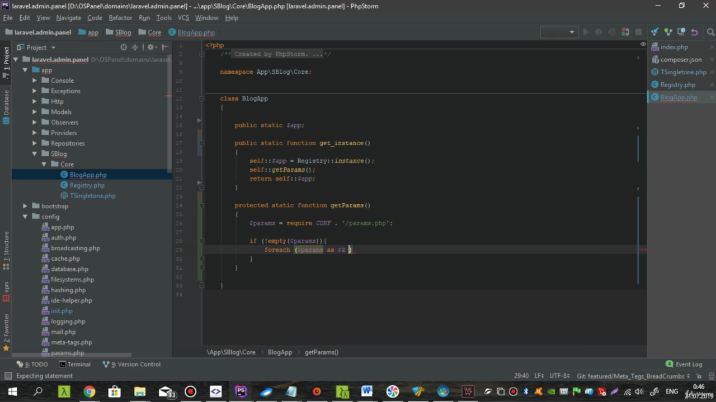Viewport: 716px width, 402px height.
Task: Click the Debug bug icon
Action: tap(599, 32)
